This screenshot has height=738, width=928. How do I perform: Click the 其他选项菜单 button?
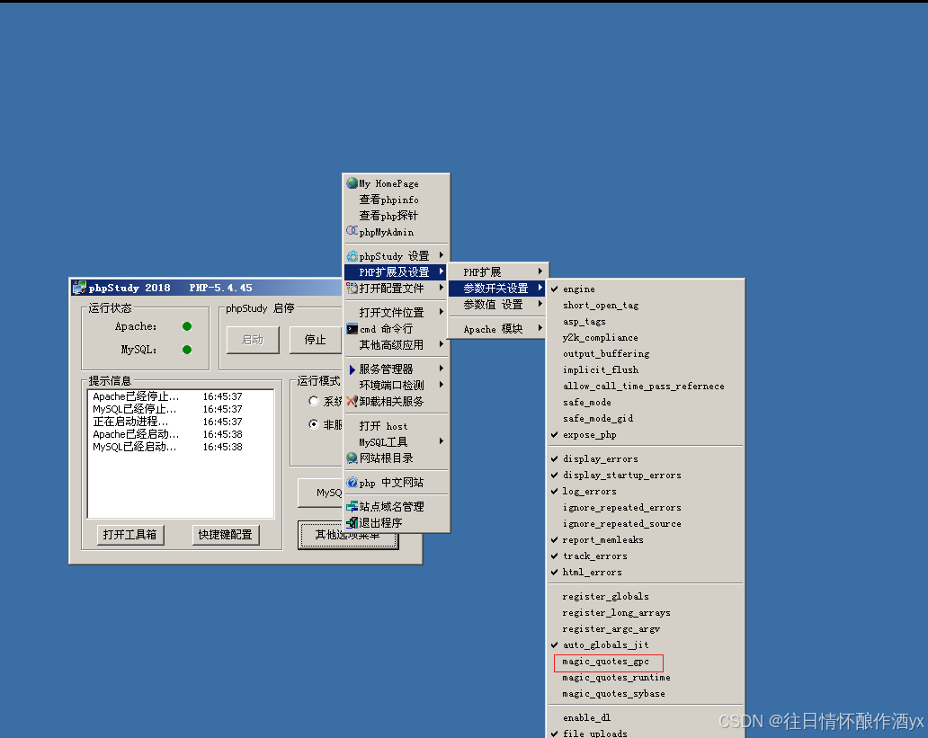coord(348,535)
